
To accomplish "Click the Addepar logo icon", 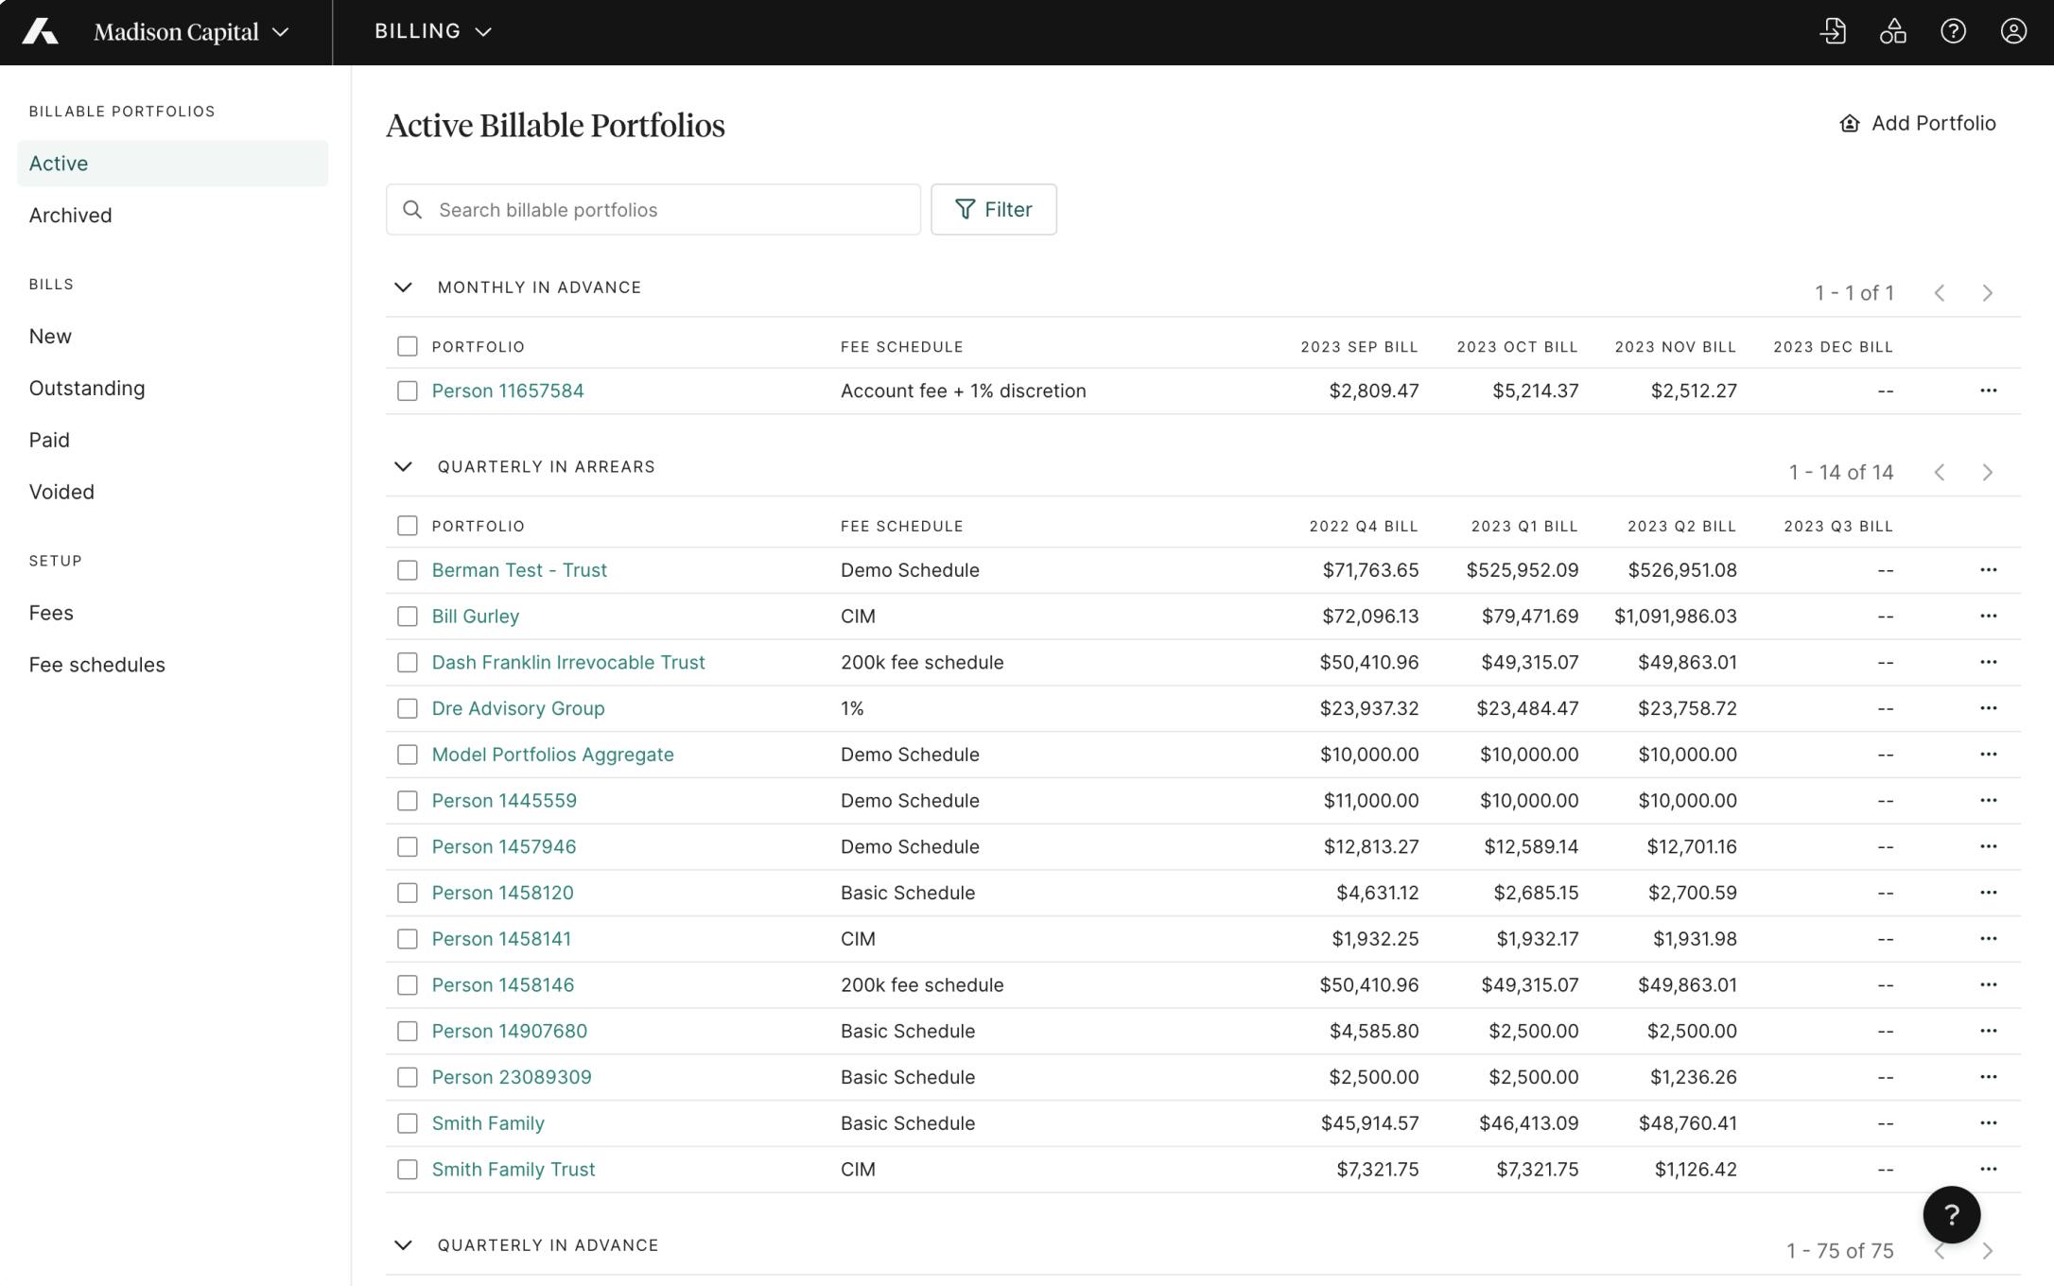I will coord(40,31).
